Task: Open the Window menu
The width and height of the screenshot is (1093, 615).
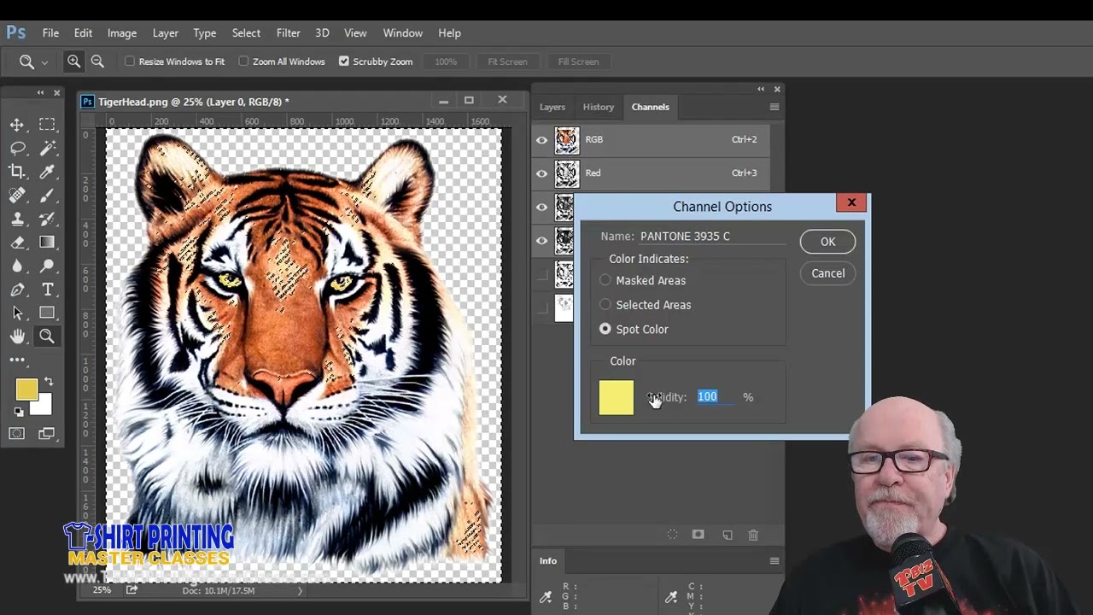Action: [x=402, y=33]
